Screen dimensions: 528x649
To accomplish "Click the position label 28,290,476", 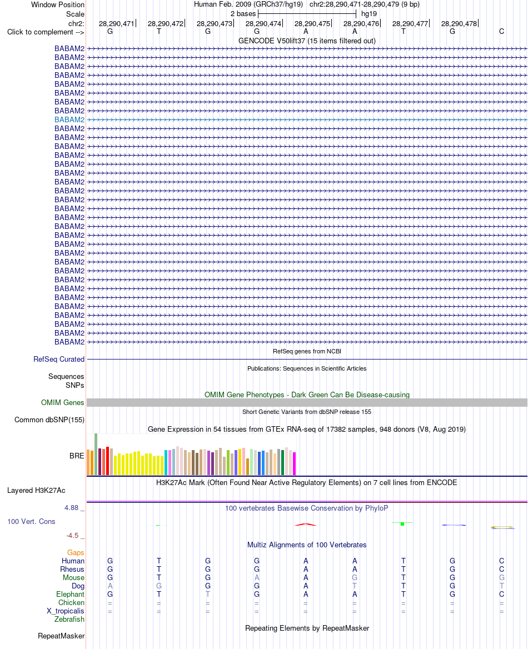I will (361, 23).
